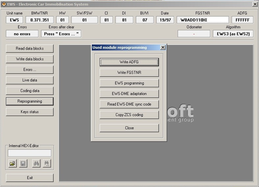Click Write data blocks
Screen dimensions: 259x187
pyautogui.click(x=30, y=59)
